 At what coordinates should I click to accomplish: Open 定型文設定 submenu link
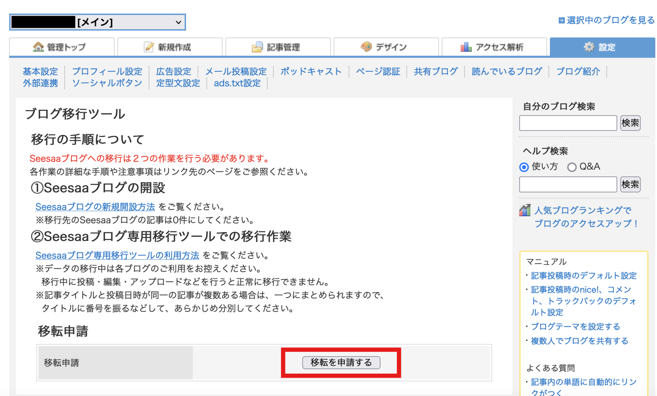coord(178,83)
